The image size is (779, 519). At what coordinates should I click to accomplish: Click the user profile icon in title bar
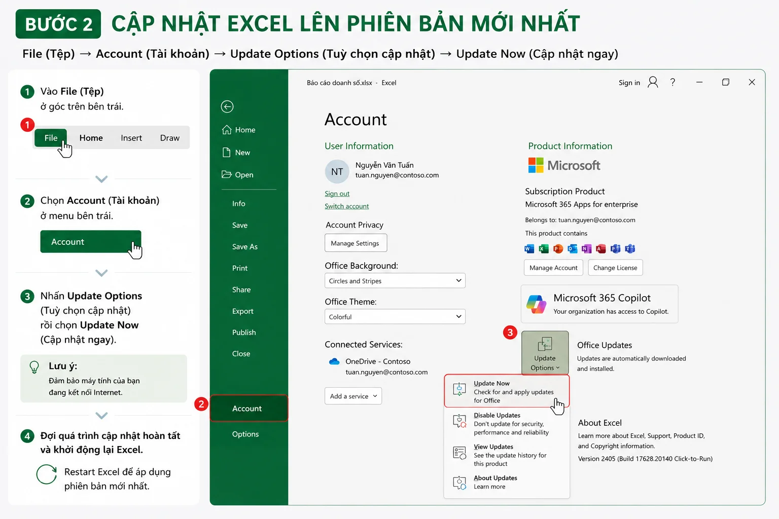(x=653, y=82)
